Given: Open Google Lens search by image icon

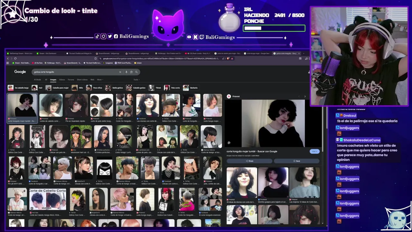Looking at the screenshot, I should 131,72.
